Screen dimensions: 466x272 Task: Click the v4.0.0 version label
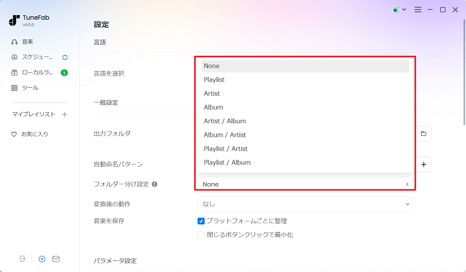pyautogui.click(x=29, y=25)
